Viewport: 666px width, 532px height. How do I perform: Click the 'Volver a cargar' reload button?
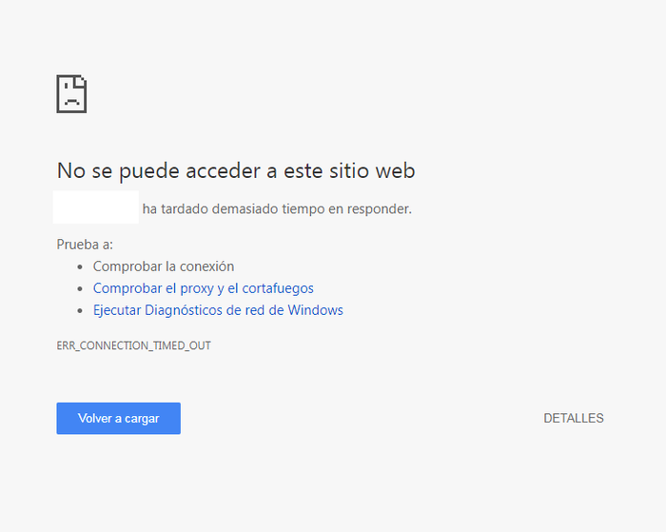coord(119,419)
